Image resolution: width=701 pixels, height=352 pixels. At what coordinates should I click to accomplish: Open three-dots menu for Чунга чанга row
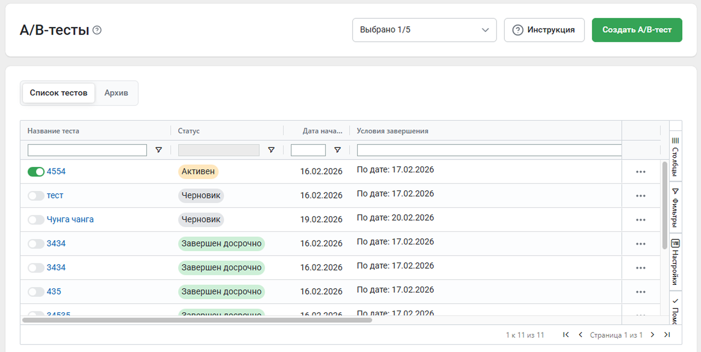pos(640,220)
